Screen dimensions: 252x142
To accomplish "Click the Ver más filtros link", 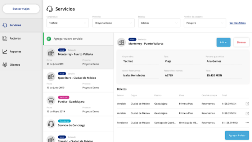I will [238, 23].
